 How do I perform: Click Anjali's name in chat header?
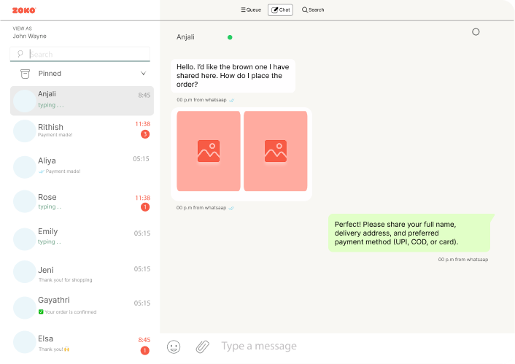(x=185, y=37)
